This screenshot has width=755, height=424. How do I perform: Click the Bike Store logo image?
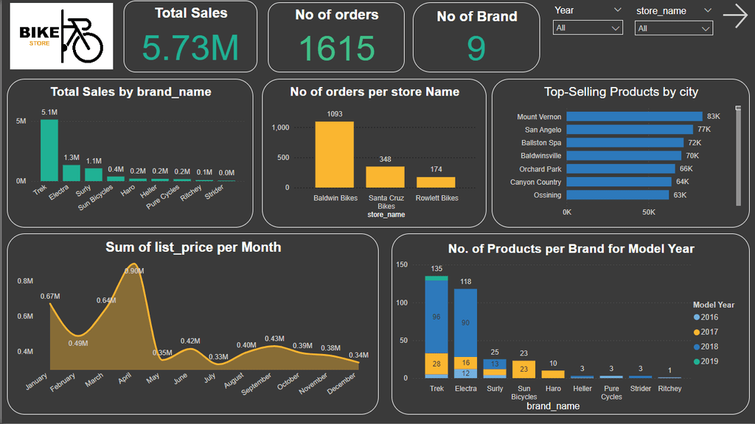point(62,36)
